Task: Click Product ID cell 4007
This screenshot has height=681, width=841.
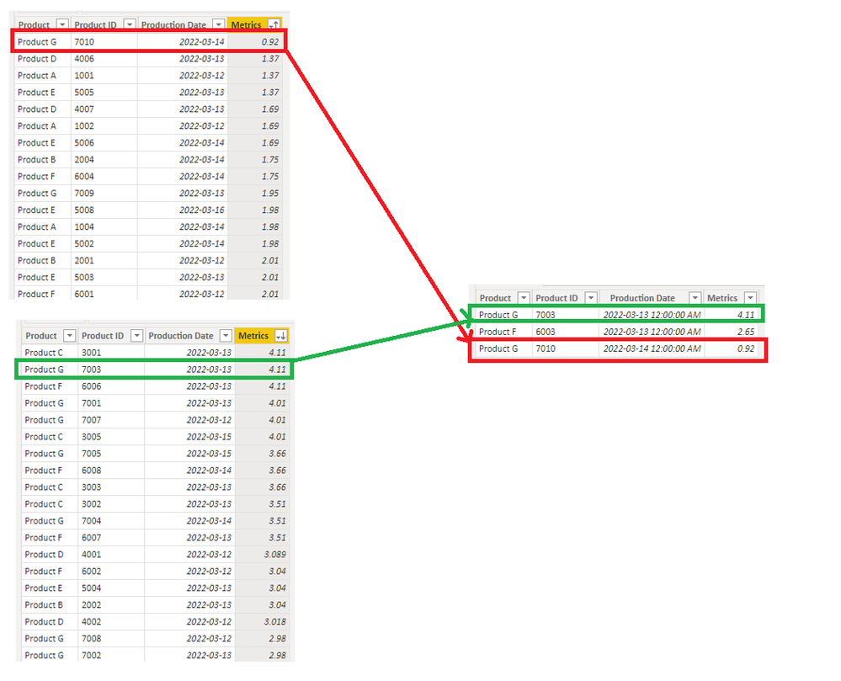Action: coord(84,109)
